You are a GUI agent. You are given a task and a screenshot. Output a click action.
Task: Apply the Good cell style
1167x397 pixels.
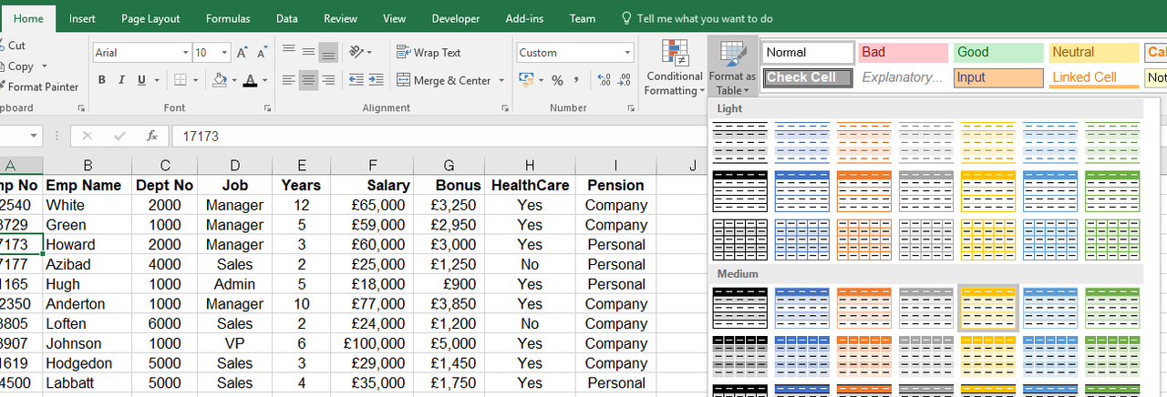click(998, 53)
